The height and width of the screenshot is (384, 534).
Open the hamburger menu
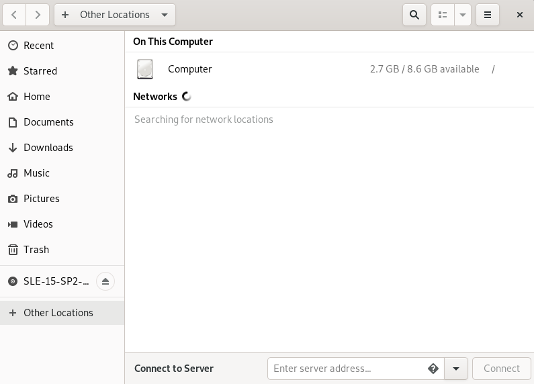[x=488, y=15]
